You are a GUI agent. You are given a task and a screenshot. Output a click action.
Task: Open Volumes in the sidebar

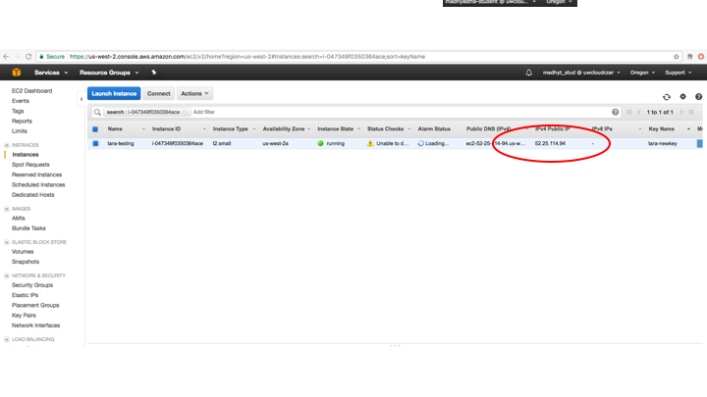click(23, 252)
